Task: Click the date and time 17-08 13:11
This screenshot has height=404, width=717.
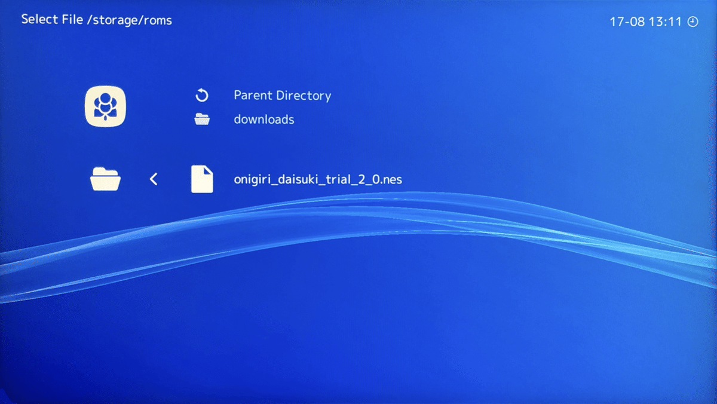Action: tap(646, 22)
